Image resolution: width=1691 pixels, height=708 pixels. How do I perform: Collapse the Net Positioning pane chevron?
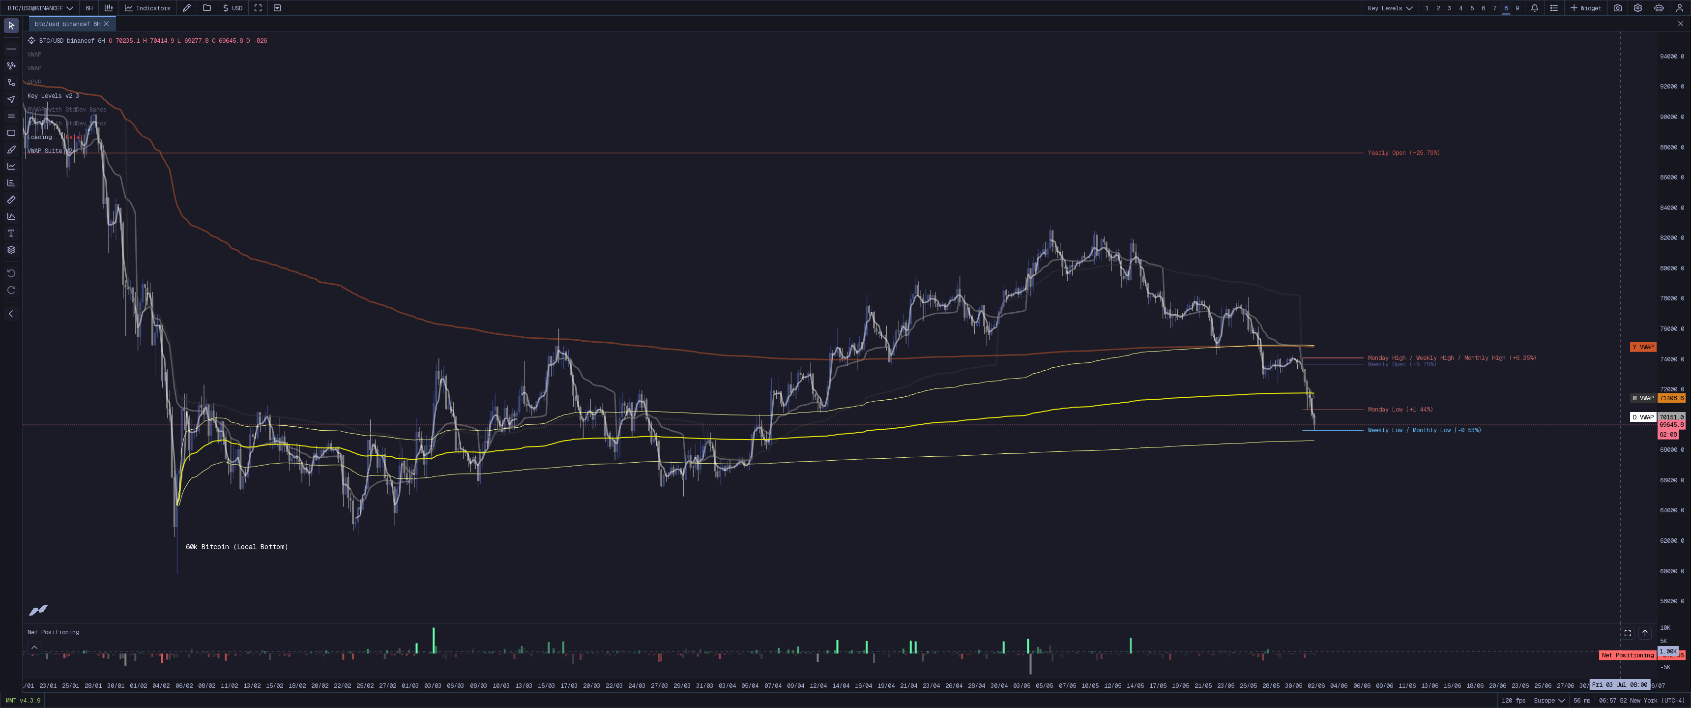[x=34, y=648]
